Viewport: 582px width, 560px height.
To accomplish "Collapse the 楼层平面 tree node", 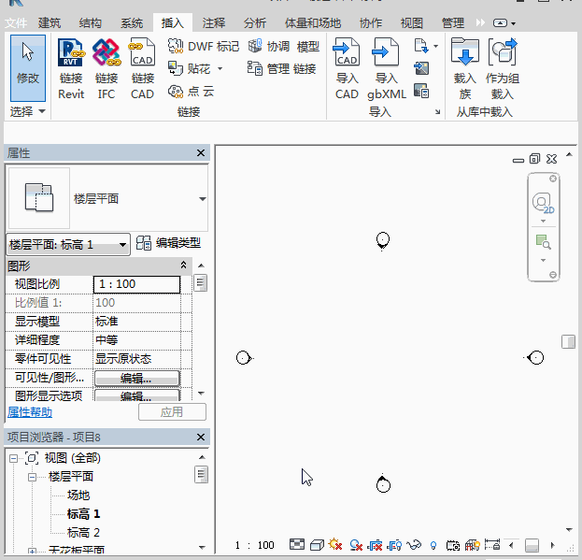I will [x=32, y=477].
